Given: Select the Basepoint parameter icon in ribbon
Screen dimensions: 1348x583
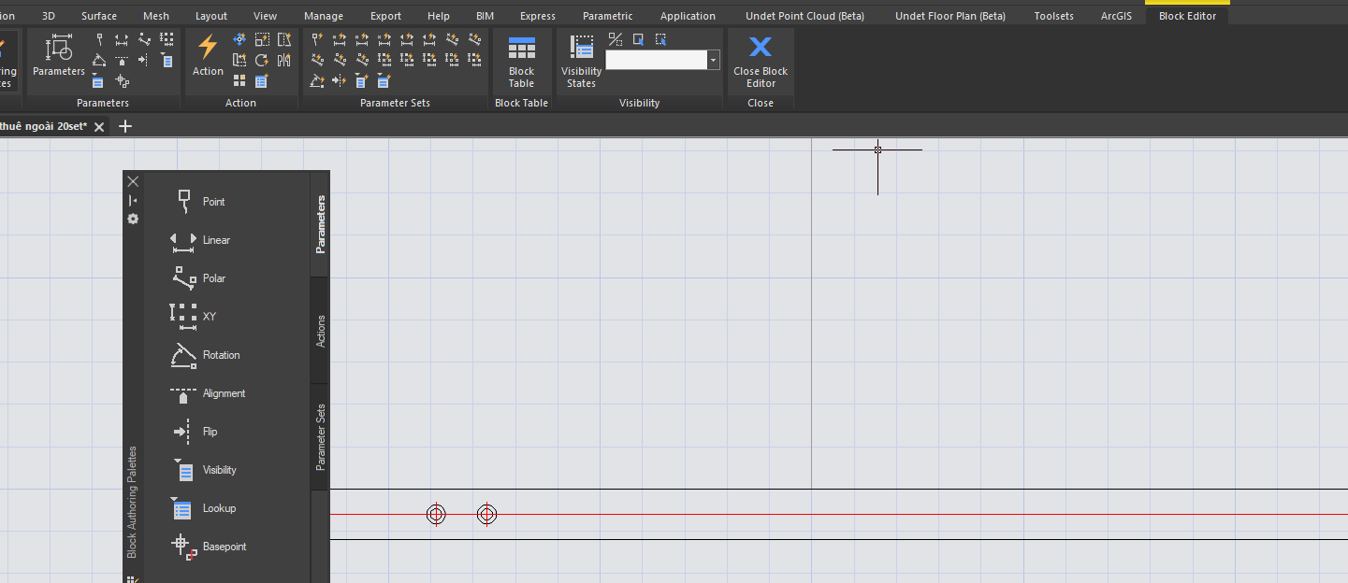Looking at the screenshot, I should coord(123,81).
